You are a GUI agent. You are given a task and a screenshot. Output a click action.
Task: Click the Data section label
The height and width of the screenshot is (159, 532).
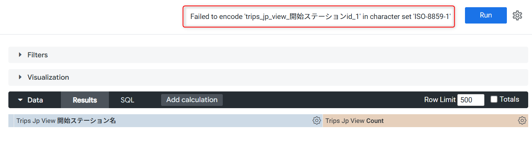click(x=35, y=100)
